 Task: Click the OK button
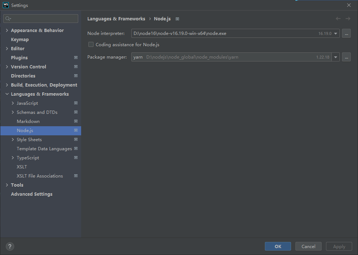point(278,246)
